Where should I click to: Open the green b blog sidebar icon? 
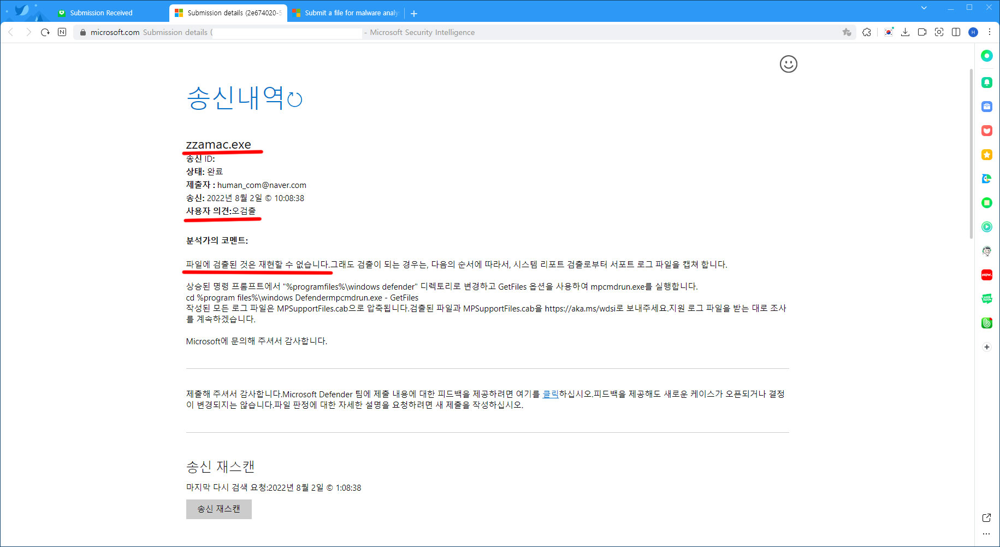coord(986,323)
